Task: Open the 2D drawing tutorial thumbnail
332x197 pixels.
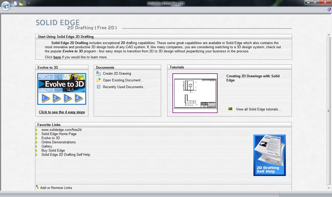Action: [x=195, y=93]
